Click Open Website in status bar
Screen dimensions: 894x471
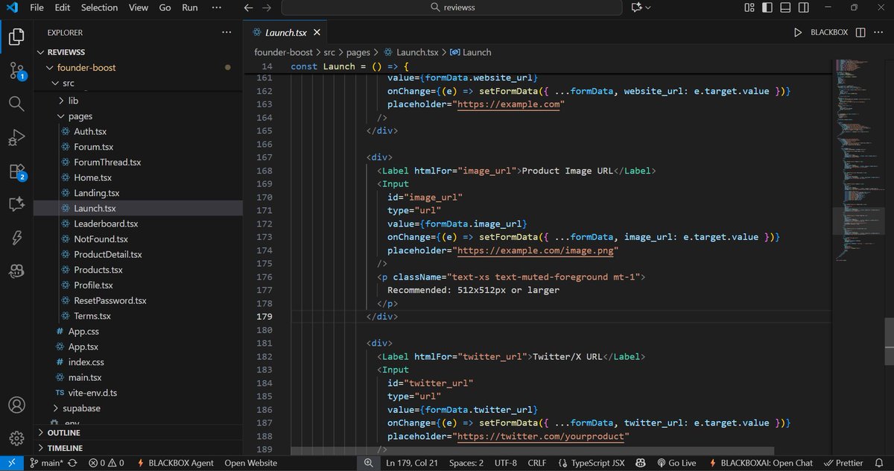pyautogui.click(x=251, y=463)
